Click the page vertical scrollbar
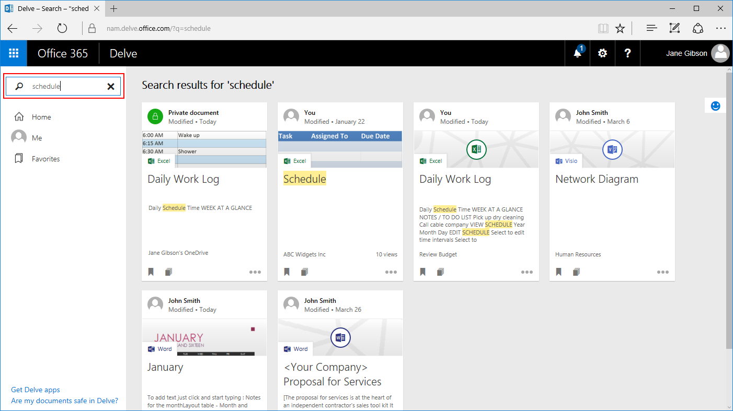Image resolution: width=733 pixels, height=411 pixels. [x=729, y=212]
